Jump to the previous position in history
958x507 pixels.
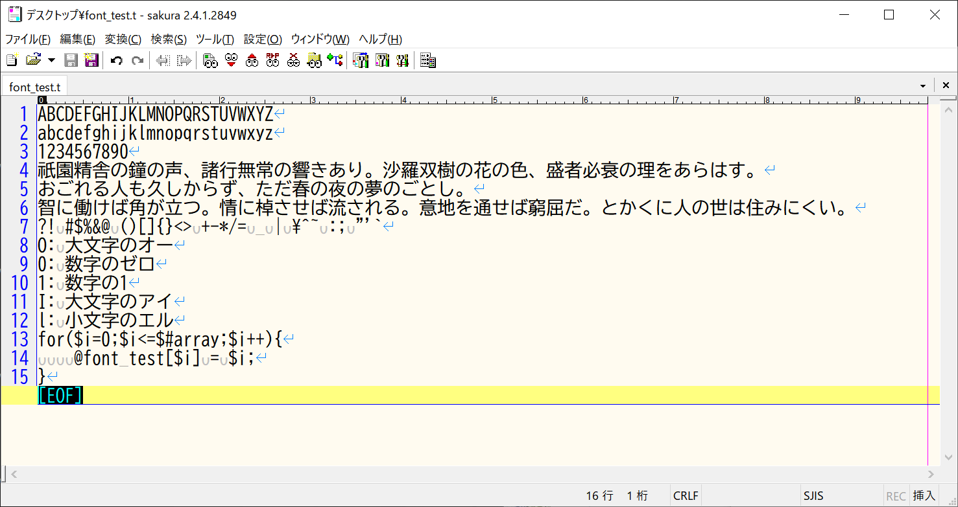pos(163,61)
